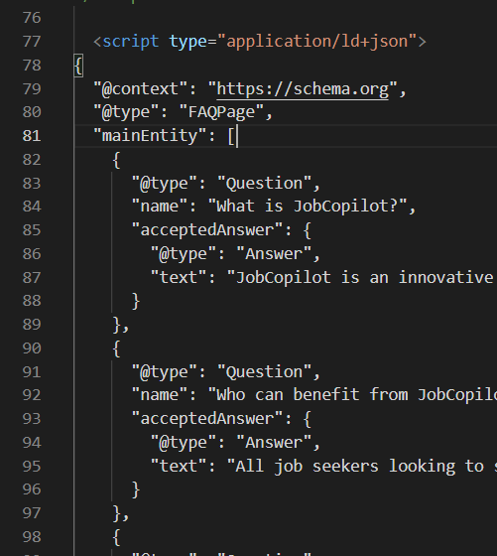The width and height of the screenshot is (497, 556).
Task: Click closing brace on line 96
Action: 136,490
